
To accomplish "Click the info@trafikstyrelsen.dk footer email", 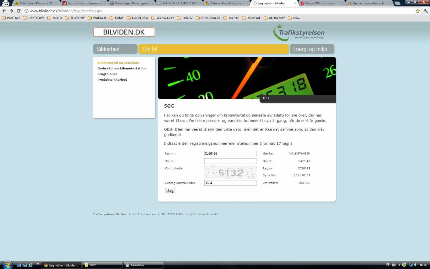I will (201, 214).
